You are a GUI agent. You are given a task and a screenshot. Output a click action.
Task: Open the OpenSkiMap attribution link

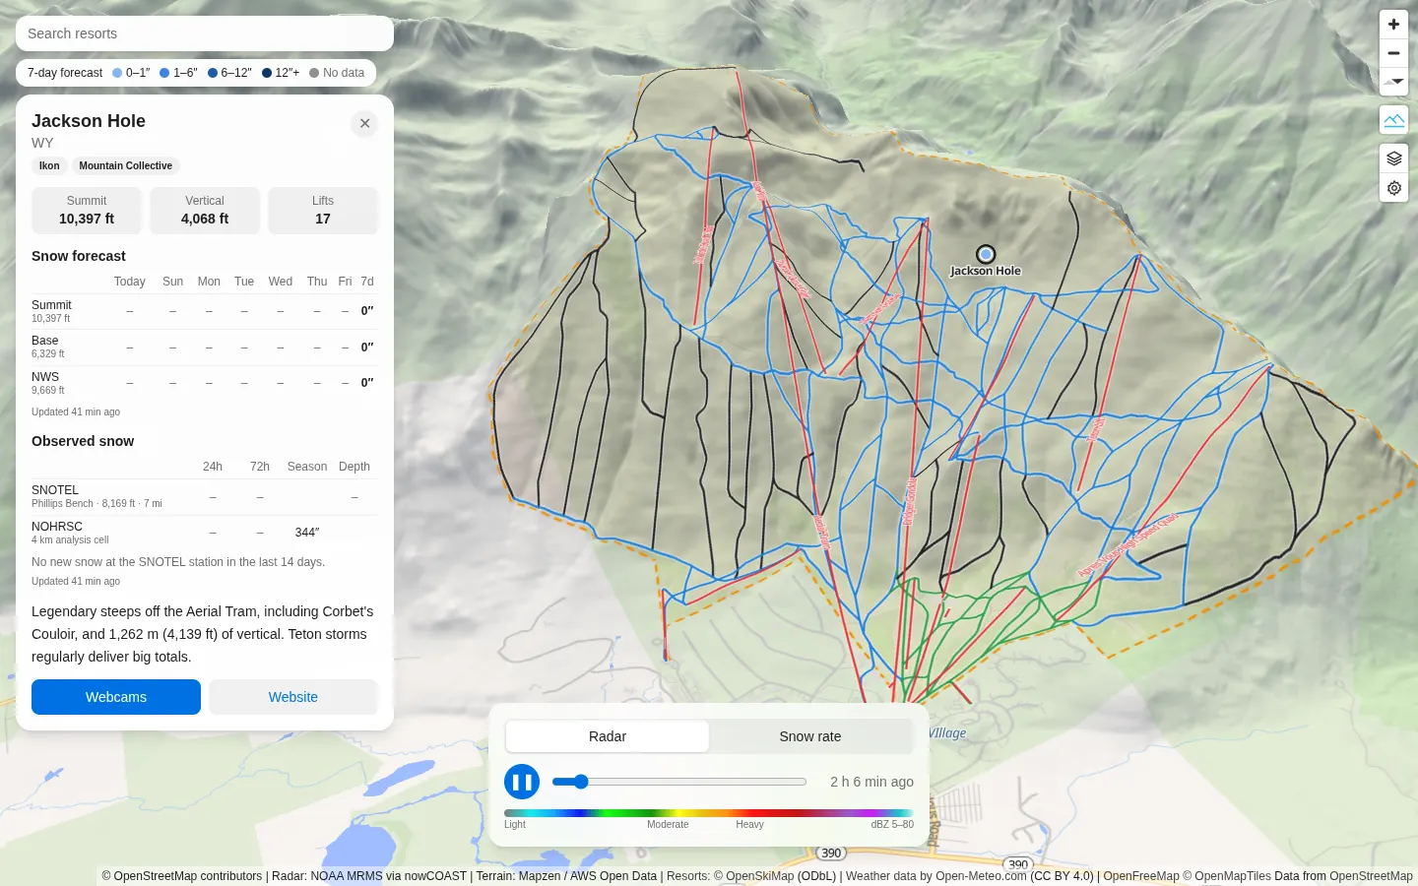pos(760,876)
